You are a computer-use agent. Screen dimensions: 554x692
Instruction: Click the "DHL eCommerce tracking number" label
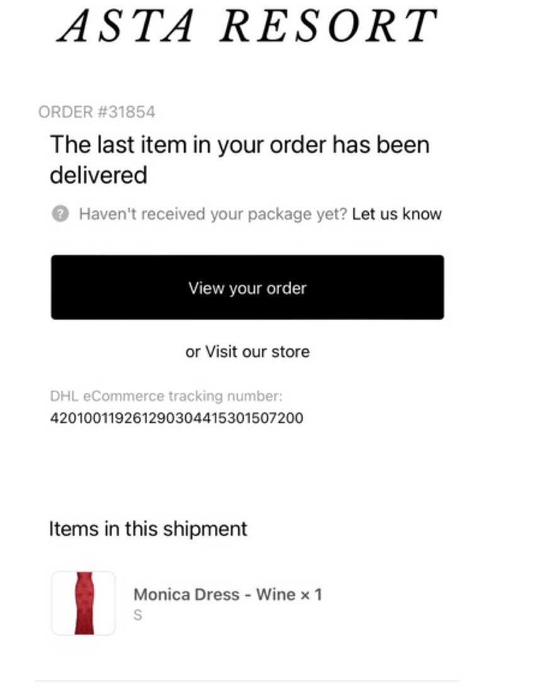166,397
